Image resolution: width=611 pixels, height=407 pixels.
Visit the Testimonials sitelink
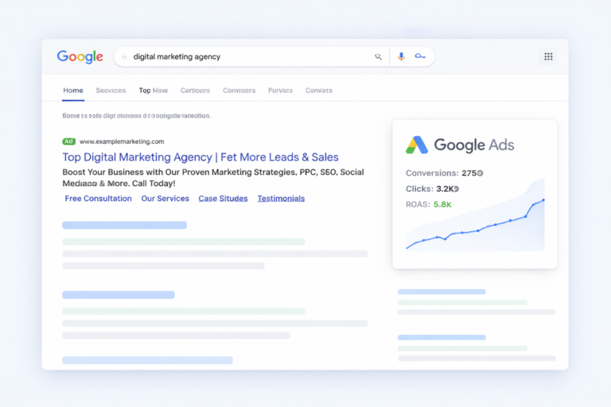281,199
